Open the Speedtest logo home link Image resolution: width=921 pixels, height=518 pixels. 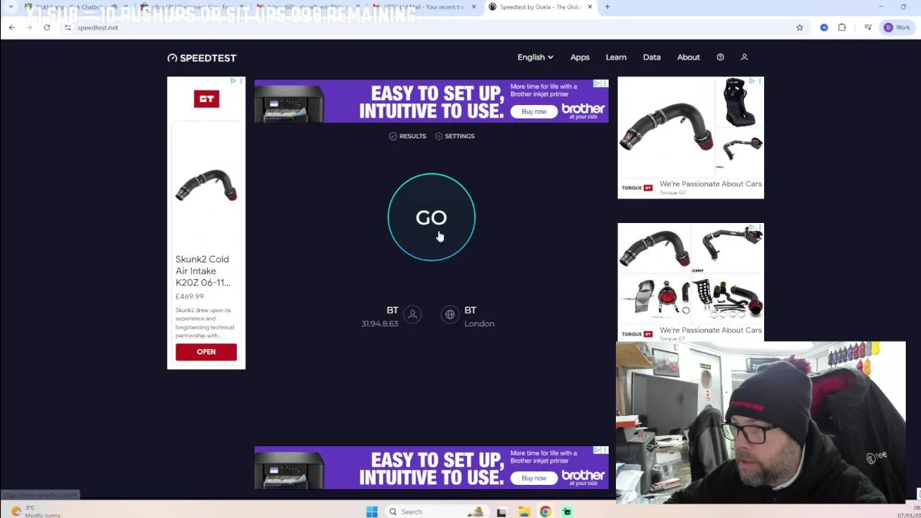pos(201,58)
